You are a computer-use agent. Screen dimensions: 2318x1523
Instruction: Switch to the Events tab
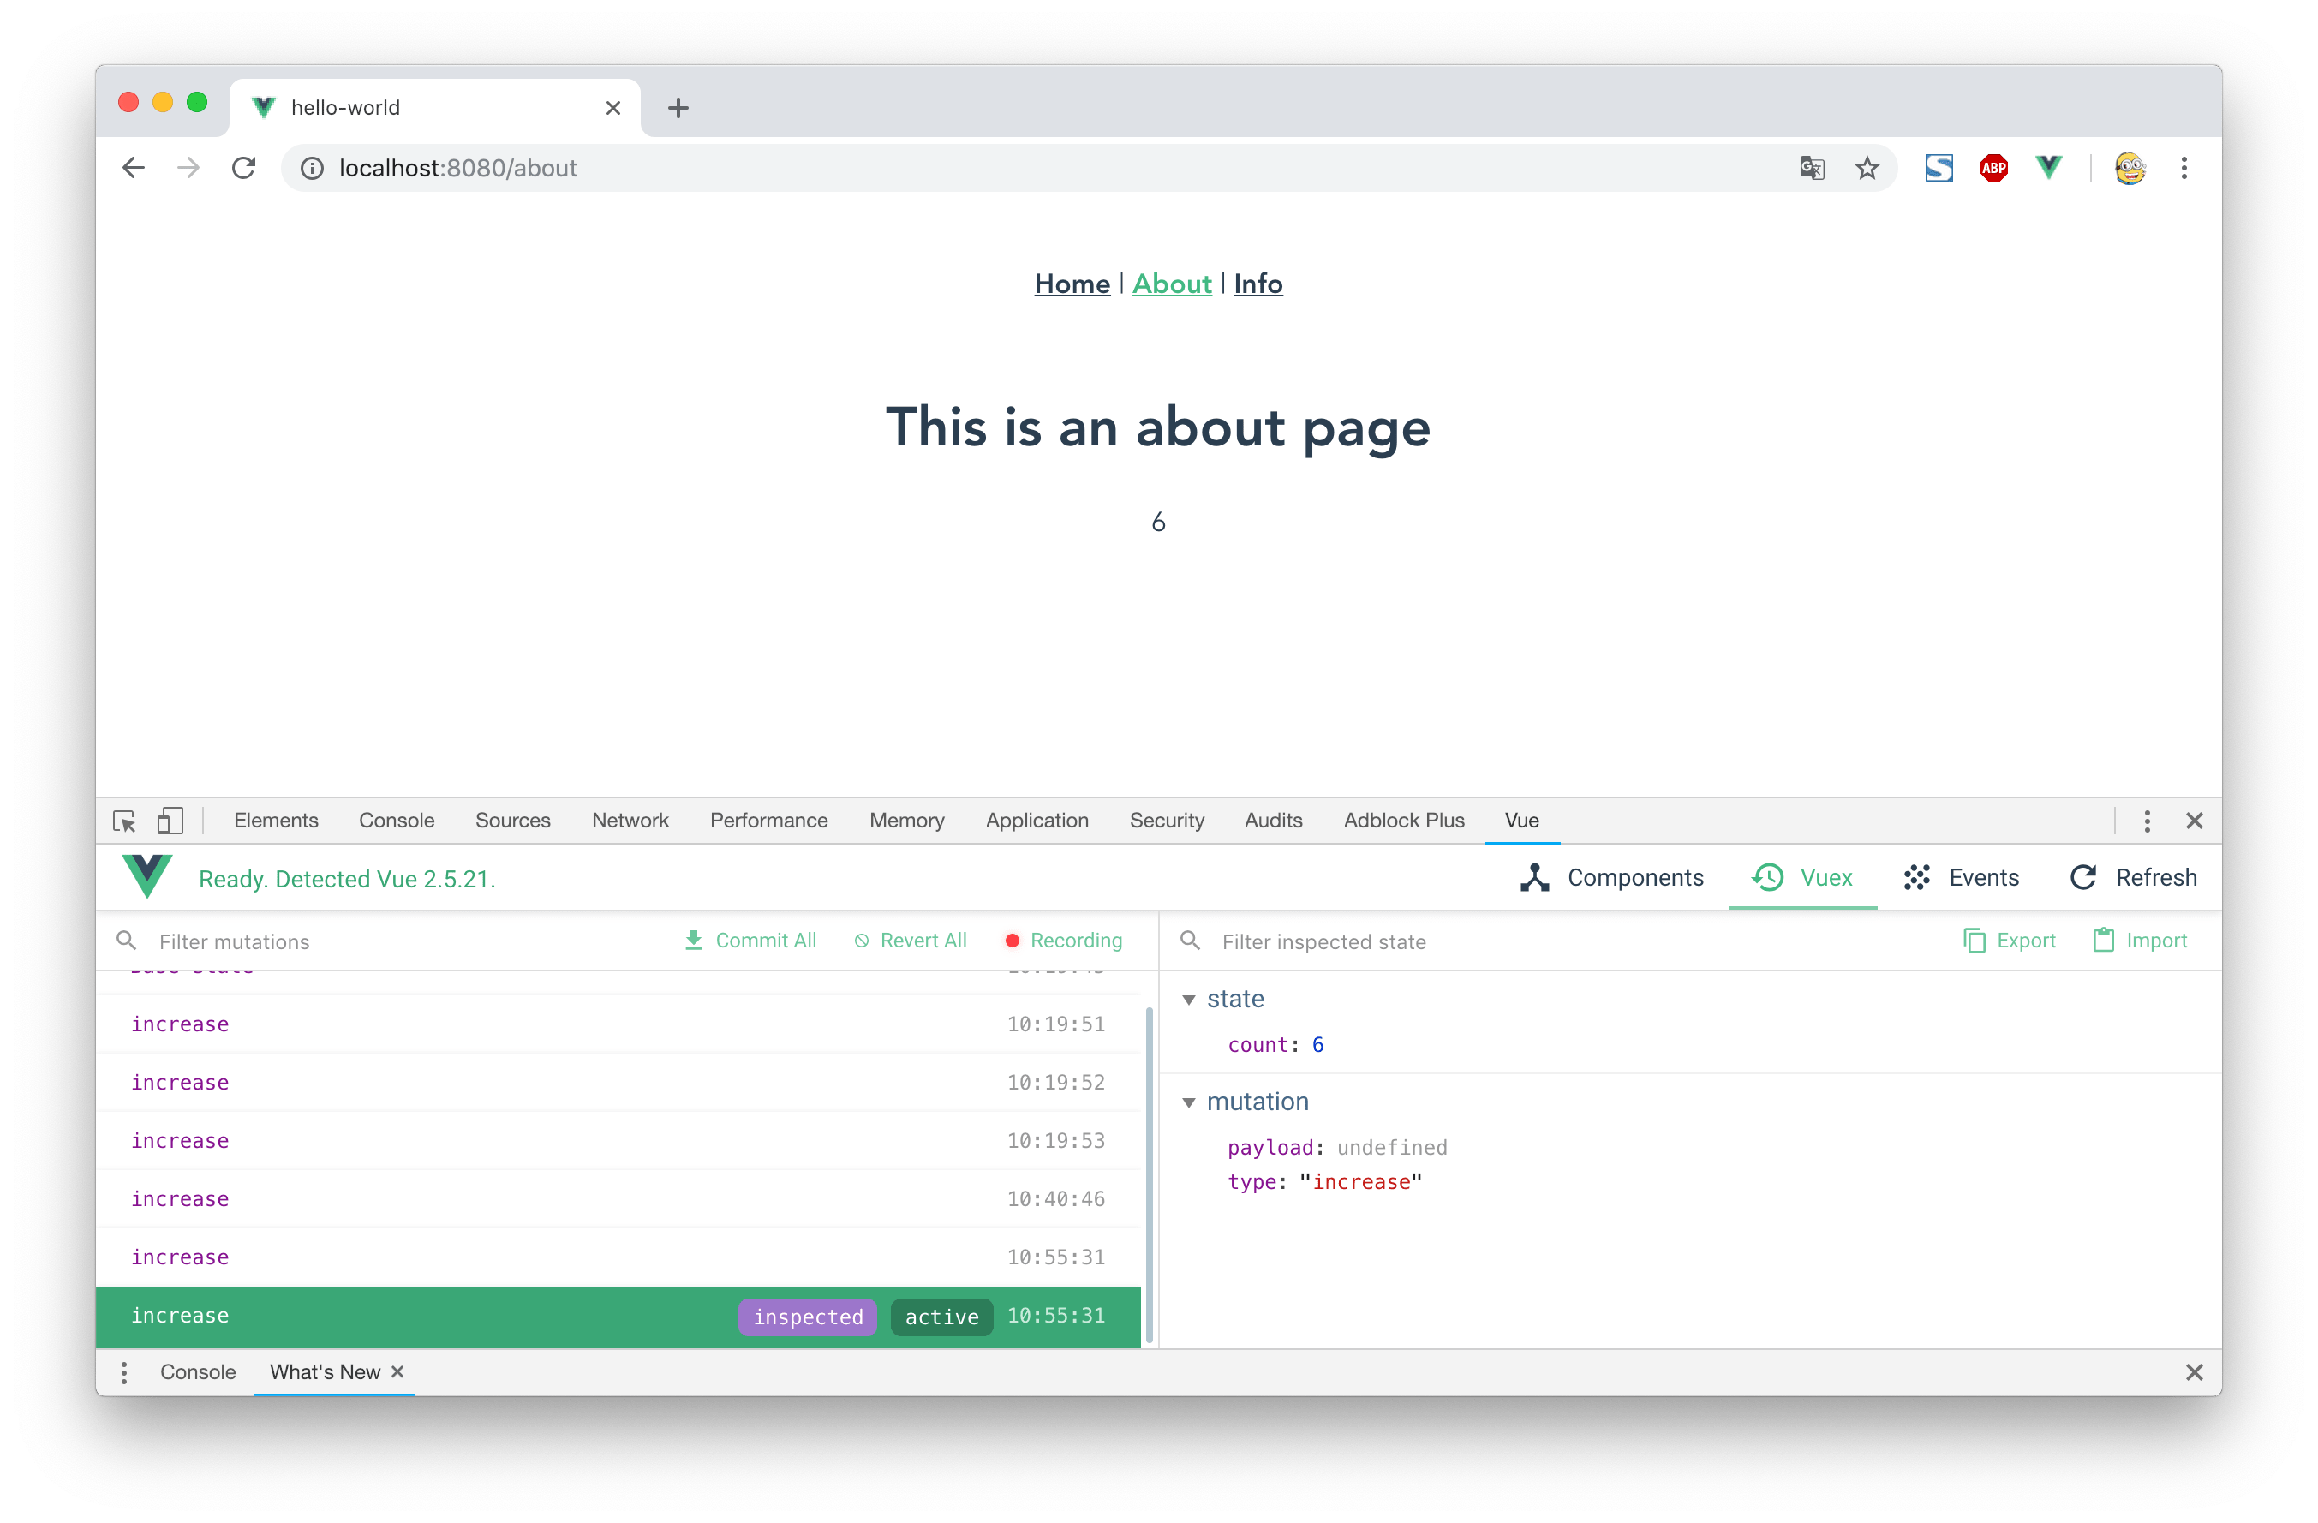pos(1962,877)
